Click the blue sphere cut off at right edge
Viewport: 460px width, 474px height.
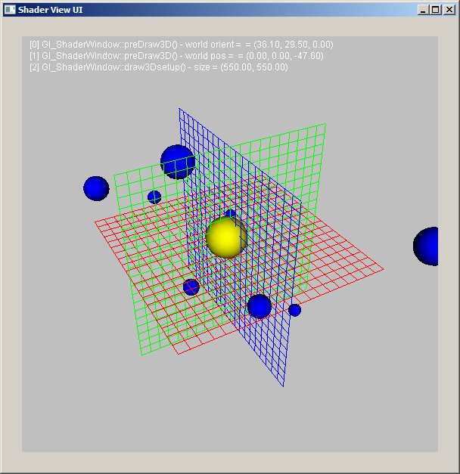(x=427, y=246)
